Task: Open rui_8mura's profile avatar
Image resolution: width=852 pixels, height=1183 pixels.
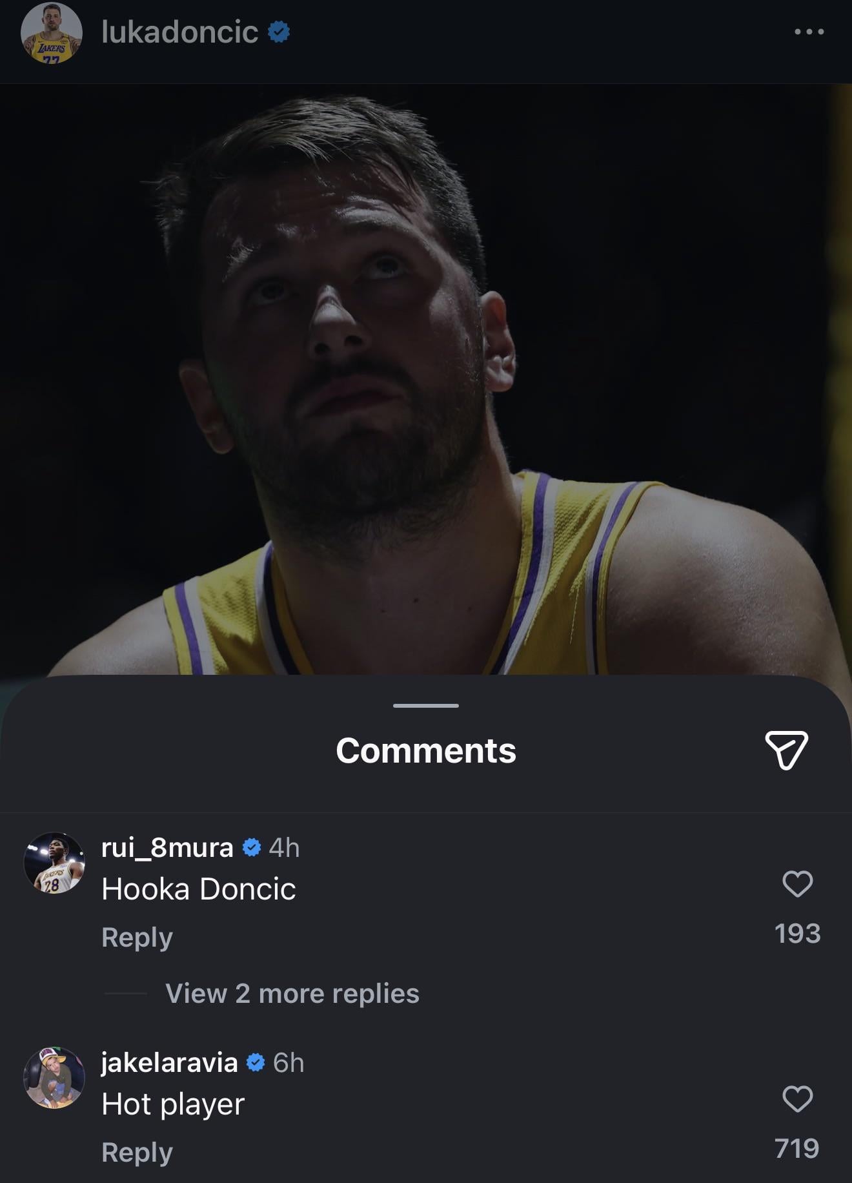Action: (x=54, y=863)
